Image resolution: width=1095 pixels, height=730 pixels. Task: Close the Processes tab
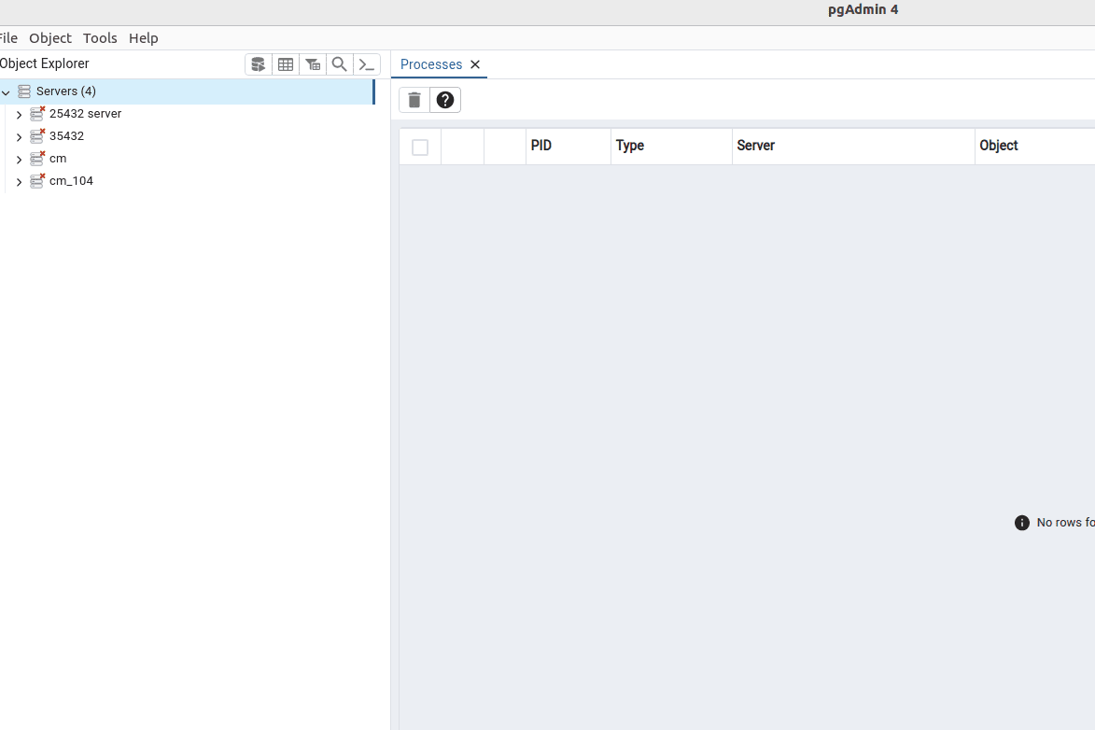coord(475,64)
